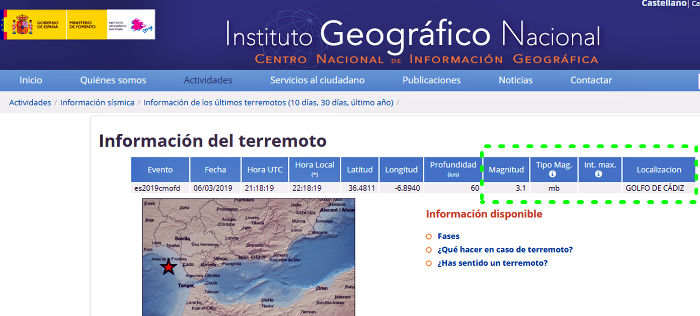Open Servicios al ciudadano menu
This screenshot has height=316, width=700.
(318, 80)
